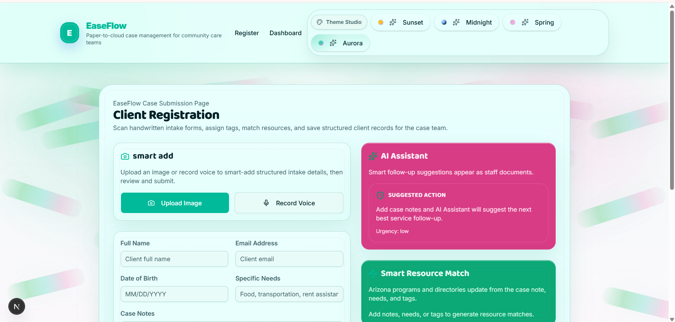Click the scrollbar down arrow
675x322 pixels.
(x=672, y=319)
